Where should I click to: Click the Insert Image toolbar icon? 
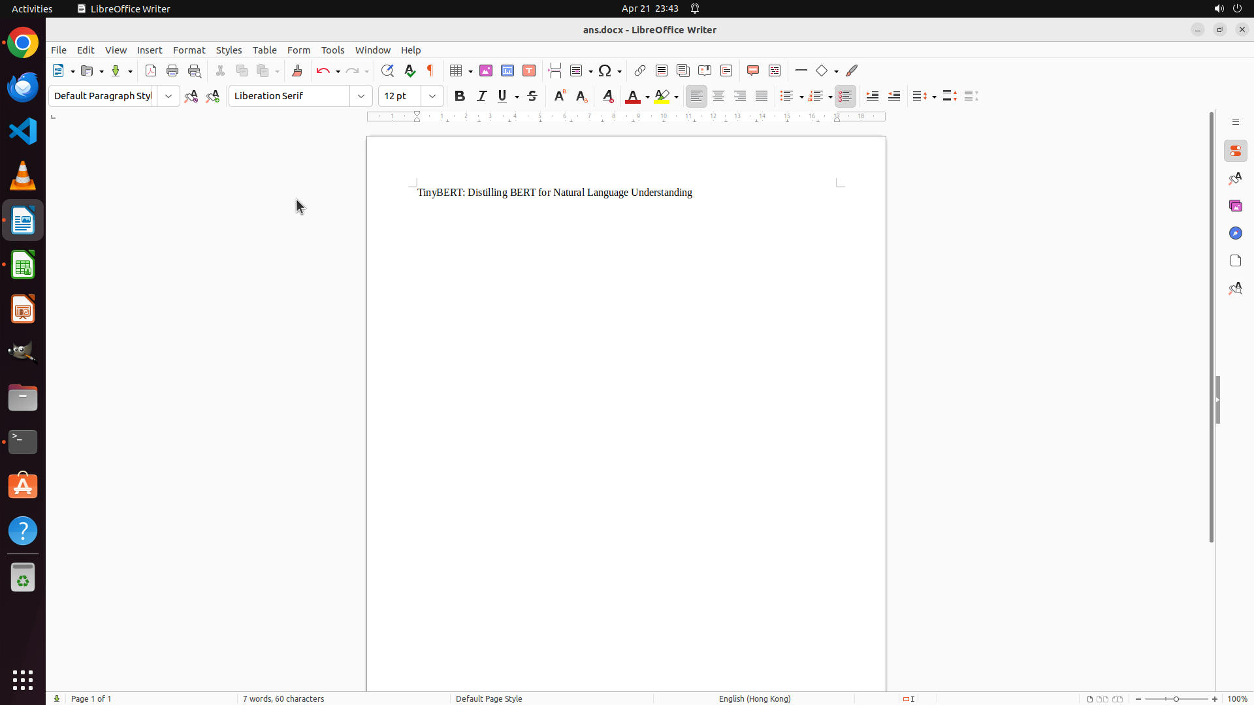pos(486,70)
